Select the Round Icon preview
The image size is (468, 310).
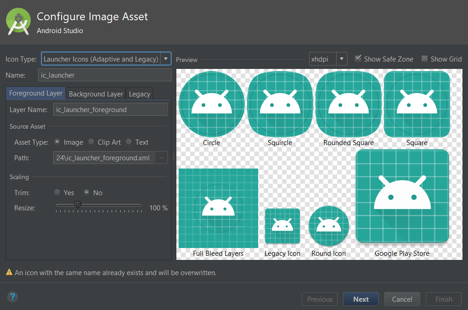click(x=328, y=226)
